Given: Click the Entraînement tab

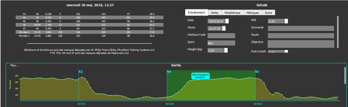Looking at the screenshot, I should pos(196,12).
